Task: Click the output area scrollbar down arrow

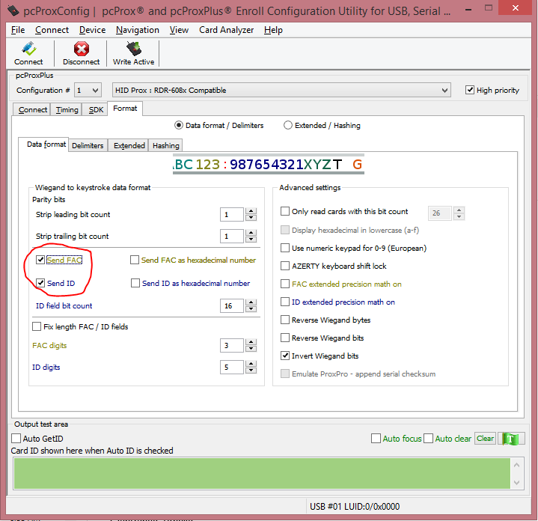Action: (517, 483)
